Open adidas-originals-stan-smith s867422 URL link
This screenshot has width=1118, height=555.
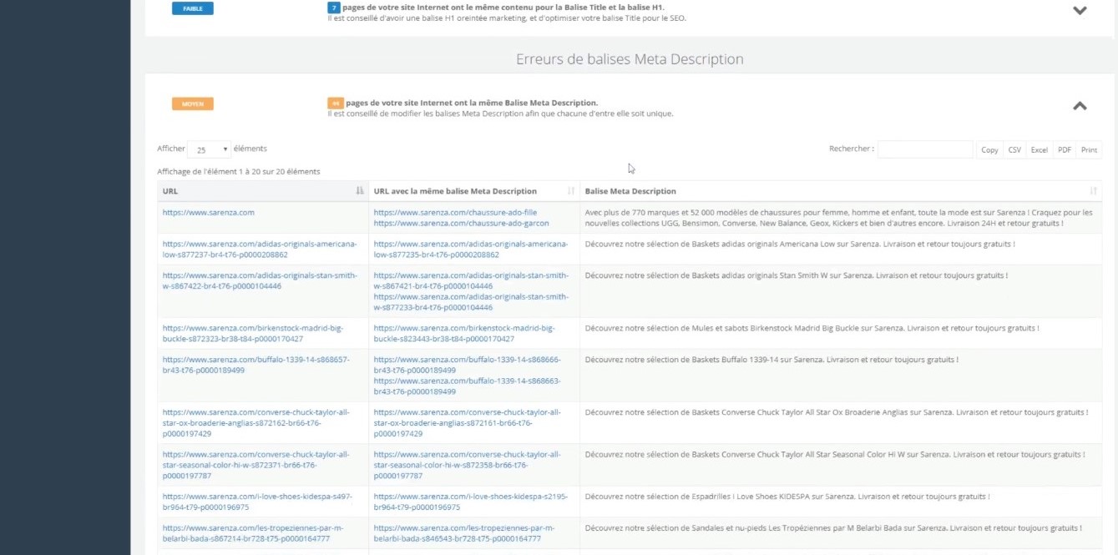[260, 280]
